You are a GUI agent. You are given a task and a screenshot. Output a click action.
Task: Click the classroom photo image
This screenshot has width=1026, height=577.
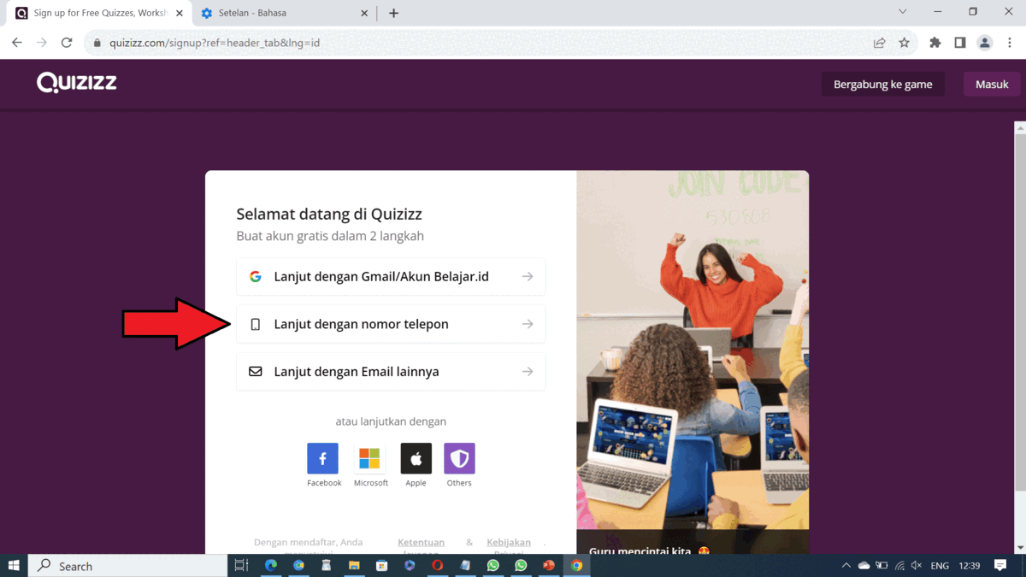pyautogui.click(x=693, y=350)
